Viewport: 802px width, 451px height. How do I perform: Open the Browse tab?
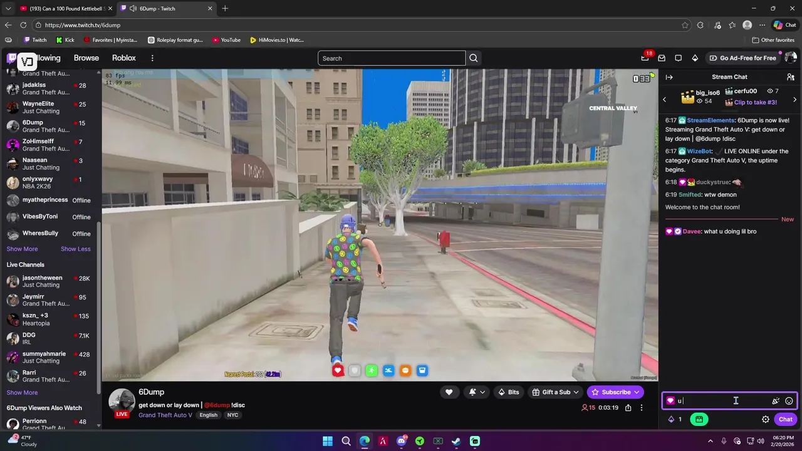pyautogui.click(x=86, y=58)
